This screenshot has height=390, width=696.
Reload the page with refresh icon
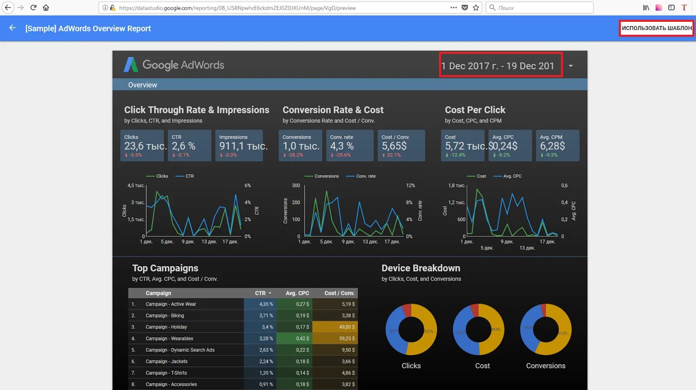pyautogui.click(x=33, y=7)
